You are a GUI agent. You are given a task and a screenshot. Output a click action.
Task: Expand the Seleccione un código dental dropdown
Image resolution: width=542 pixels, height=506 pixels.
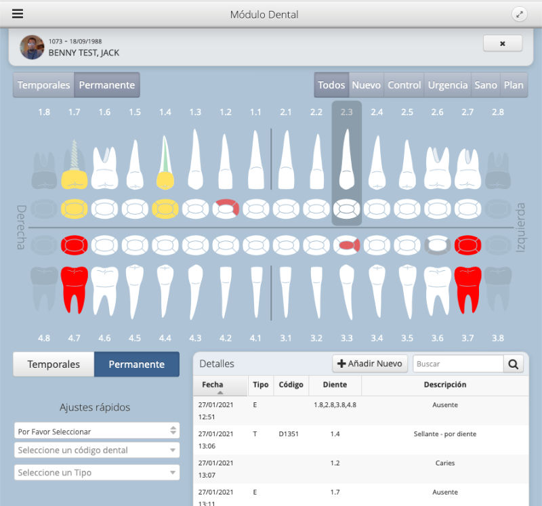click(97, 450)
